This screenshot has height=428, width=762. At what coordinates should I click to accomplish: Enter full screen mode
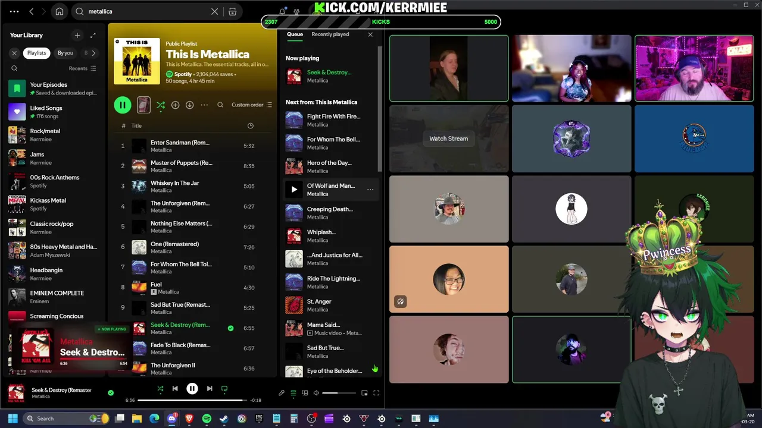pos(376,393)
